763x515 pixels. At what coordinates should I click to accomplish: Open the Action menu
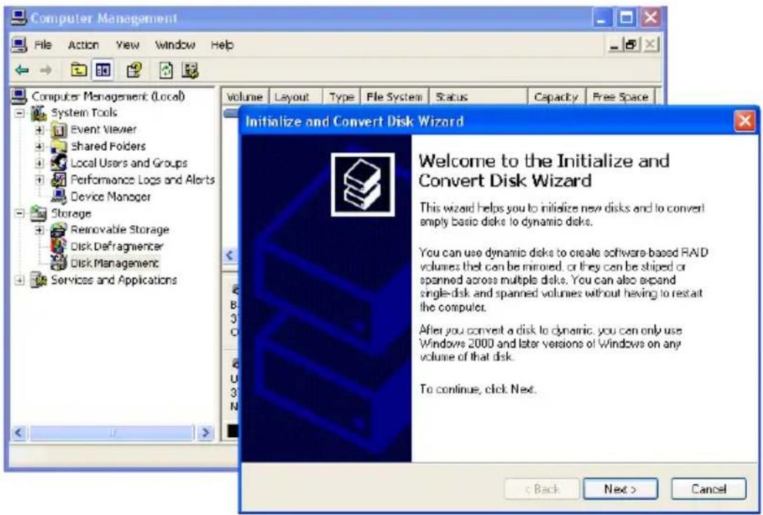84,45
